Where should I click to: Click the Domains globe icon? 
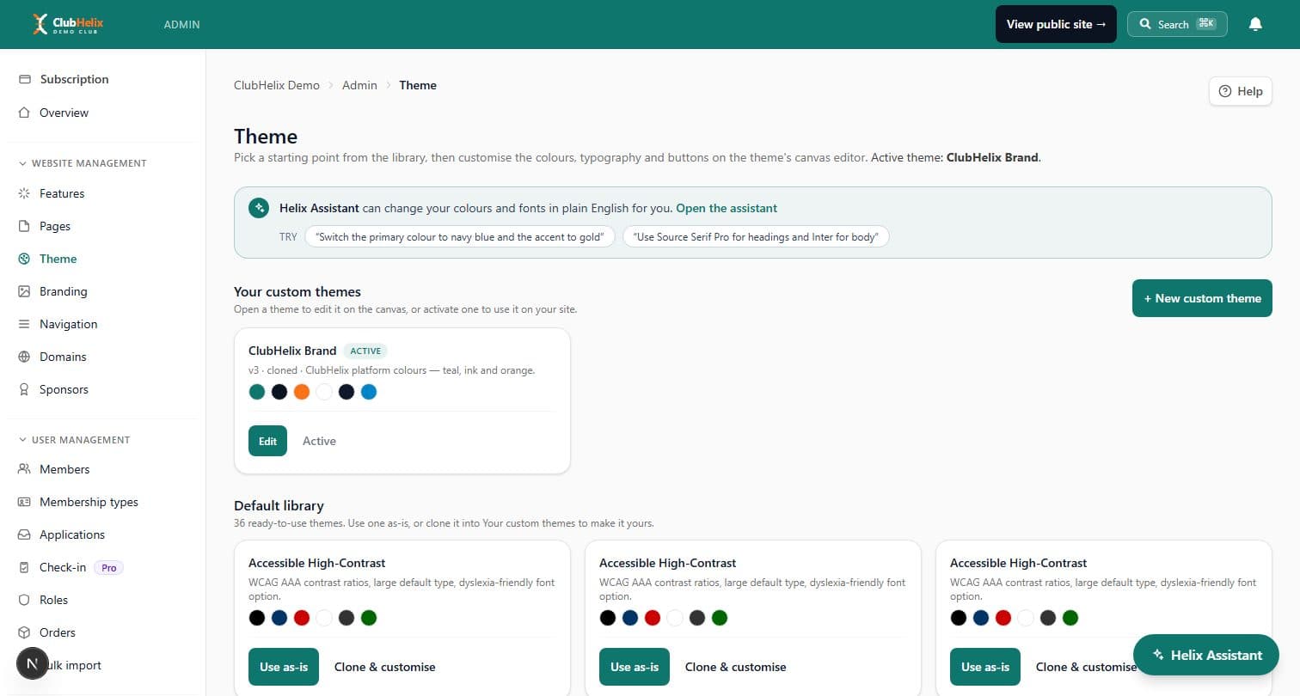pyautogui.click(x=24, y=357)
